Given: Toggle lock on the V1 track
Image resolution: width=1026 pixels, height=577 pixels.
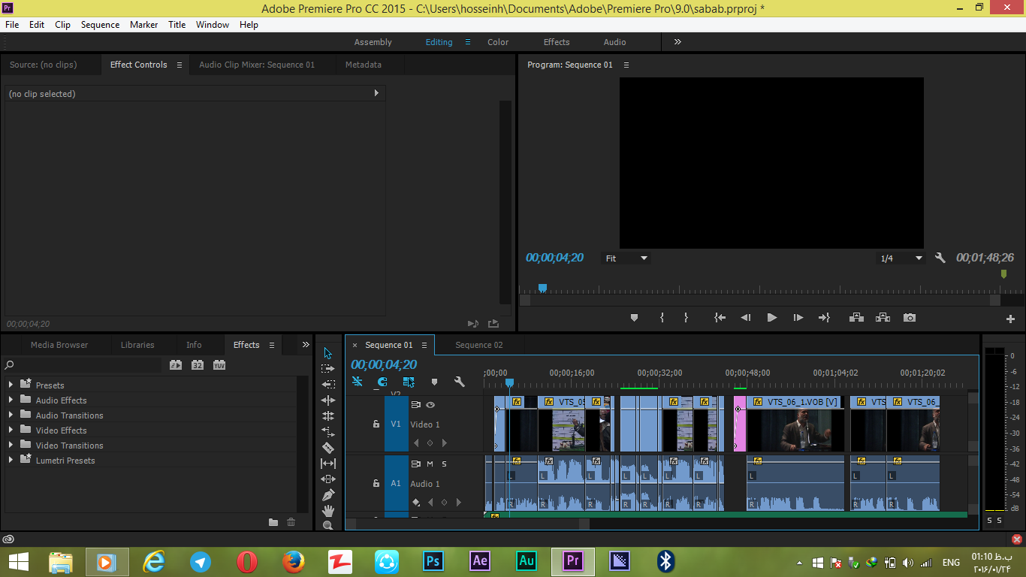Looking at the screenshot, I should click(x=376, y=424).
